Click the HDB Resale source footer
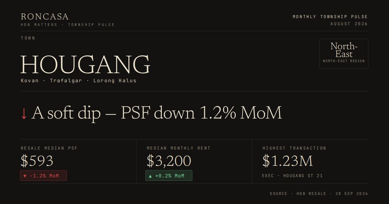389x204 pixels. pyautogui.click(x=319, y=194)
